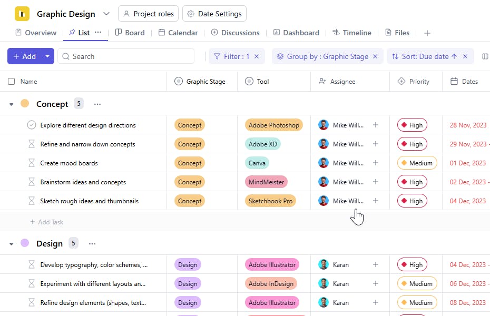Viewport: 490px width, 316px height.
Task: Mark Explore different design directions status circle
Action: 32,125
